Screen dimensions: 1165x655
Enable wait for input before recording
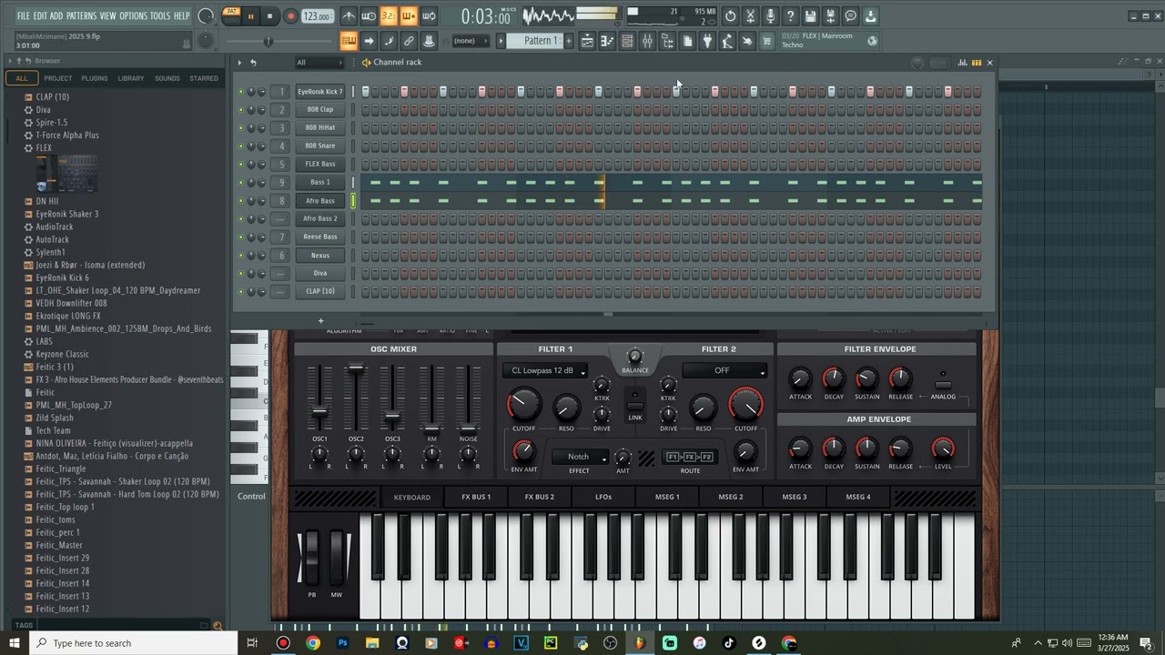pyautogui.click(x=369, y=16)
